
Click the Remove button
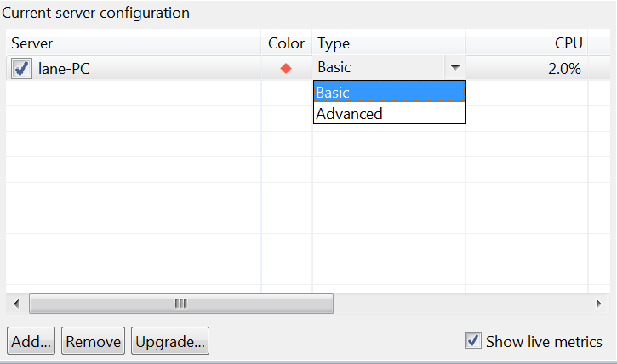(94, 341)
